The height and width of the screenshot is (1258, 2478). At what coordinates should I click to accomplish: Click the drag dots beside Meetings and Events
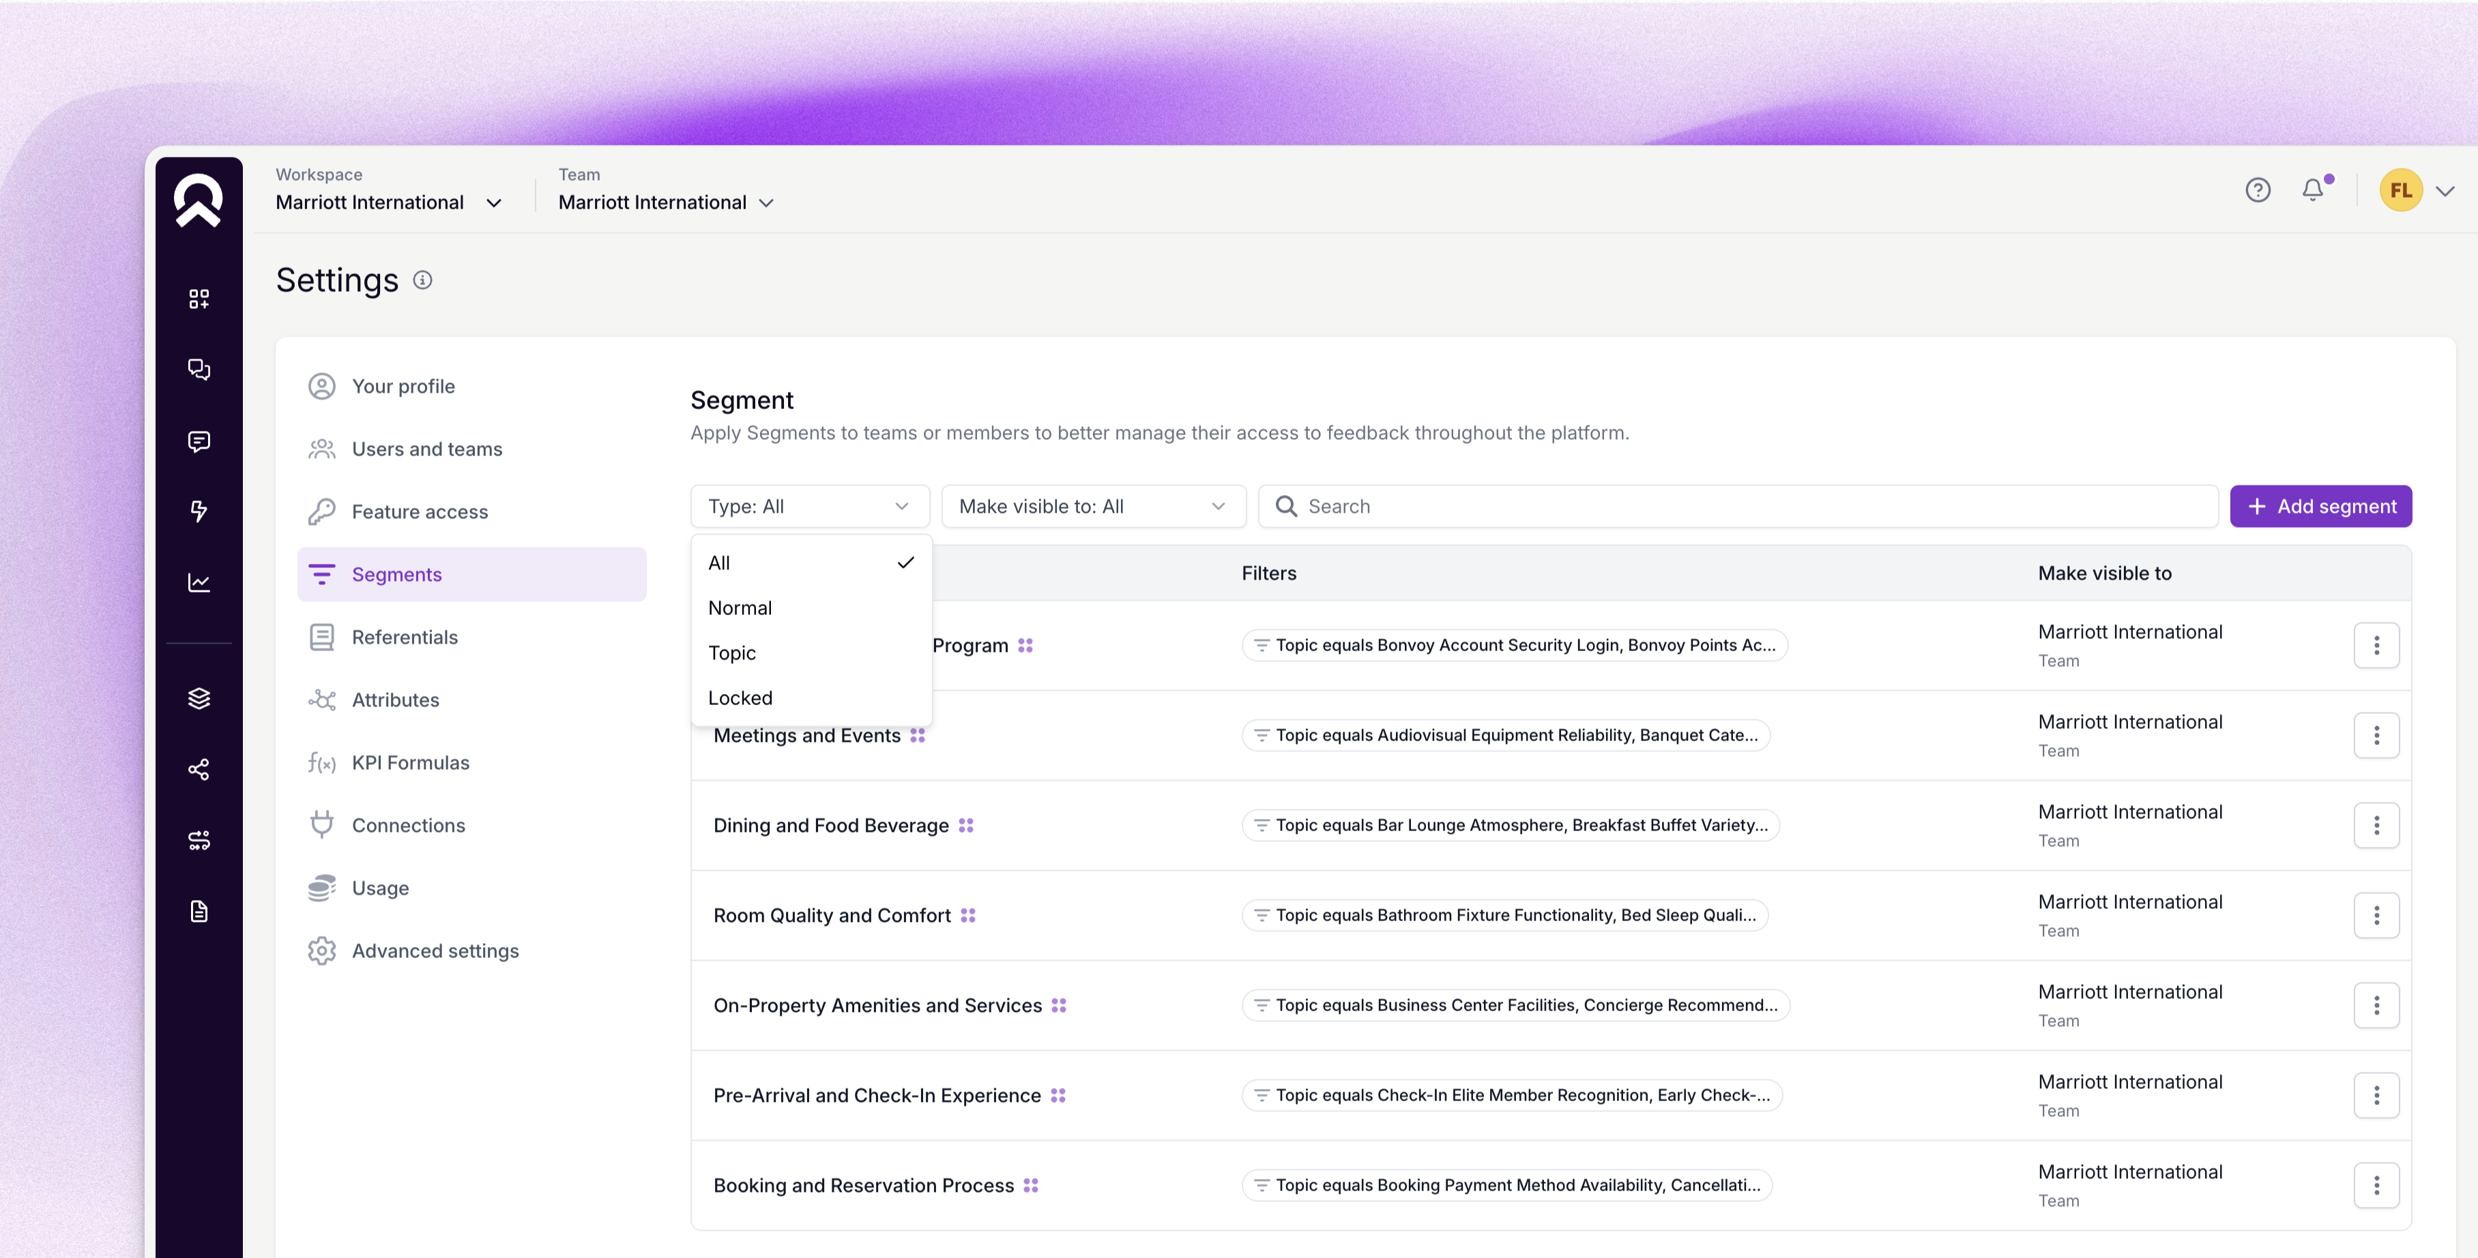tap(918, 735)
